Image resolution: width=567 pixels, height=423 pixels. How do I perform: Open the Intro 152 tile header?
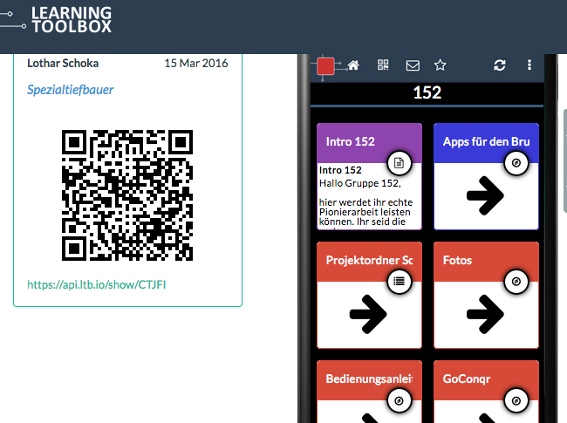click(369, 143)
